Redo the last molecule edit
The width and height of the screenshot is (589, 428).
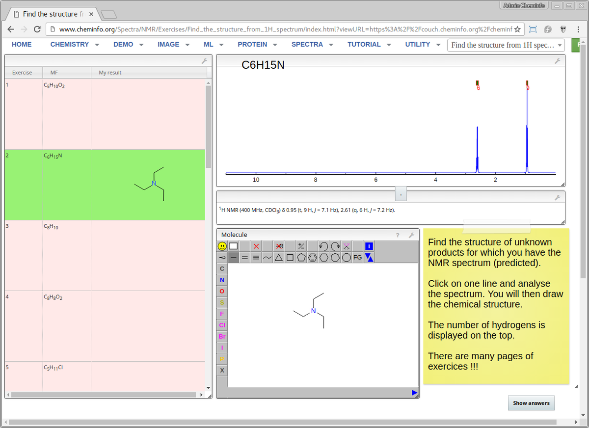click(x=335, y=246)
